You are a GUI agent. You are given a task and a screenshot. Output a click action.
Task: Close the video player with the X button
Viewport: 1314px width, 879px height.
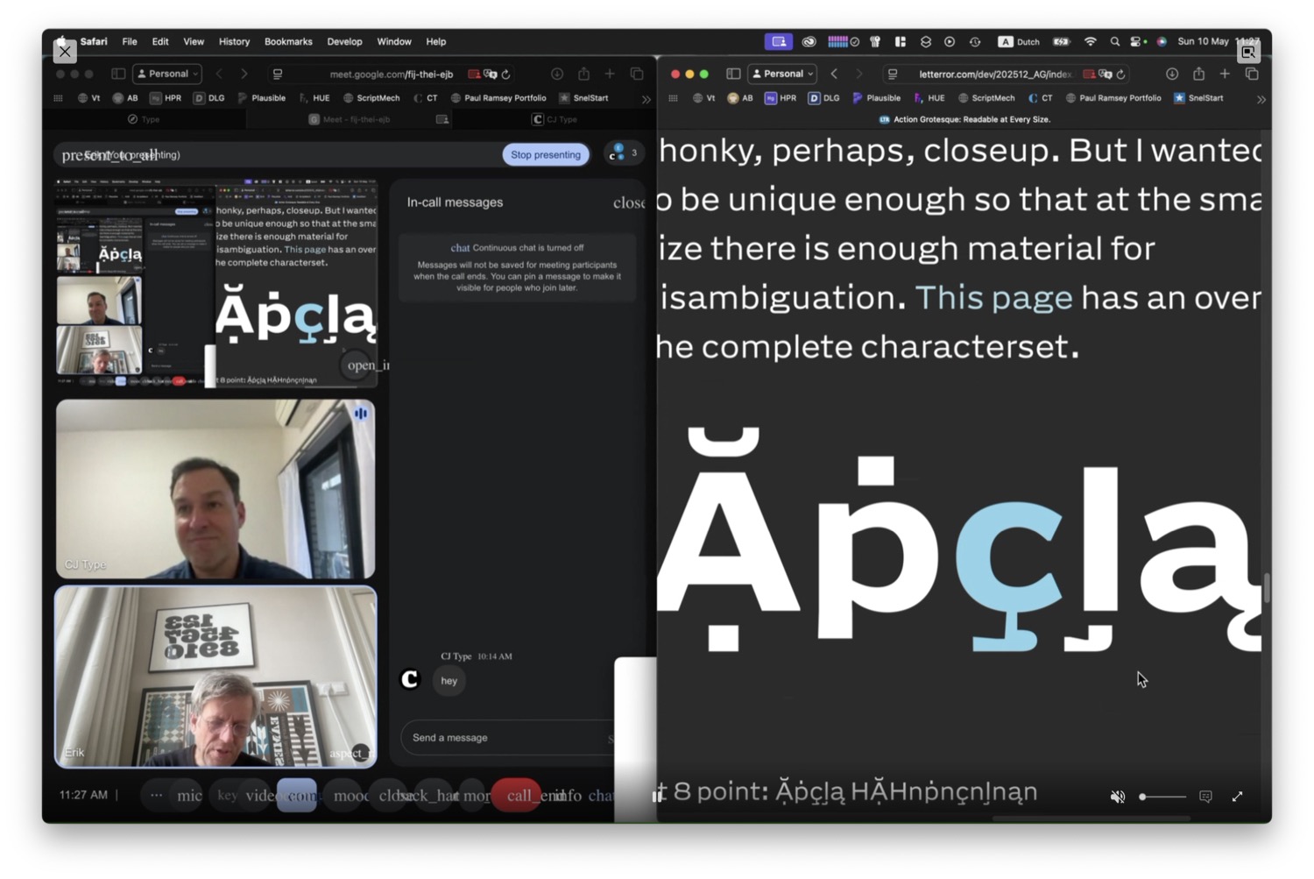coord(65,52)
